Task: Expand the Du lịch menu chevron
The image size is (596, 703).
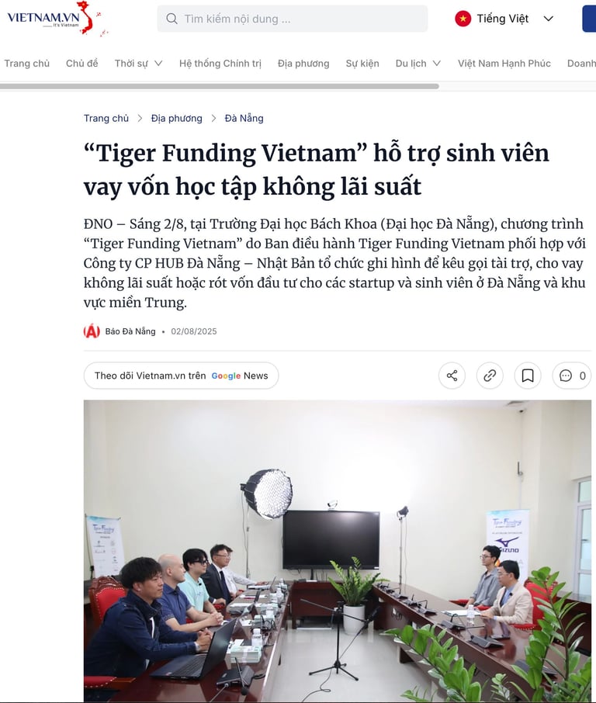Action: coord(436,63)
